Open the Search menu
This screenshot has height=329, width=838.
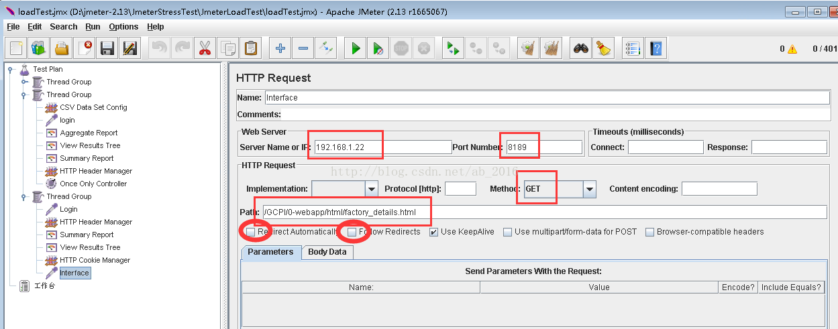click(64, 27)
